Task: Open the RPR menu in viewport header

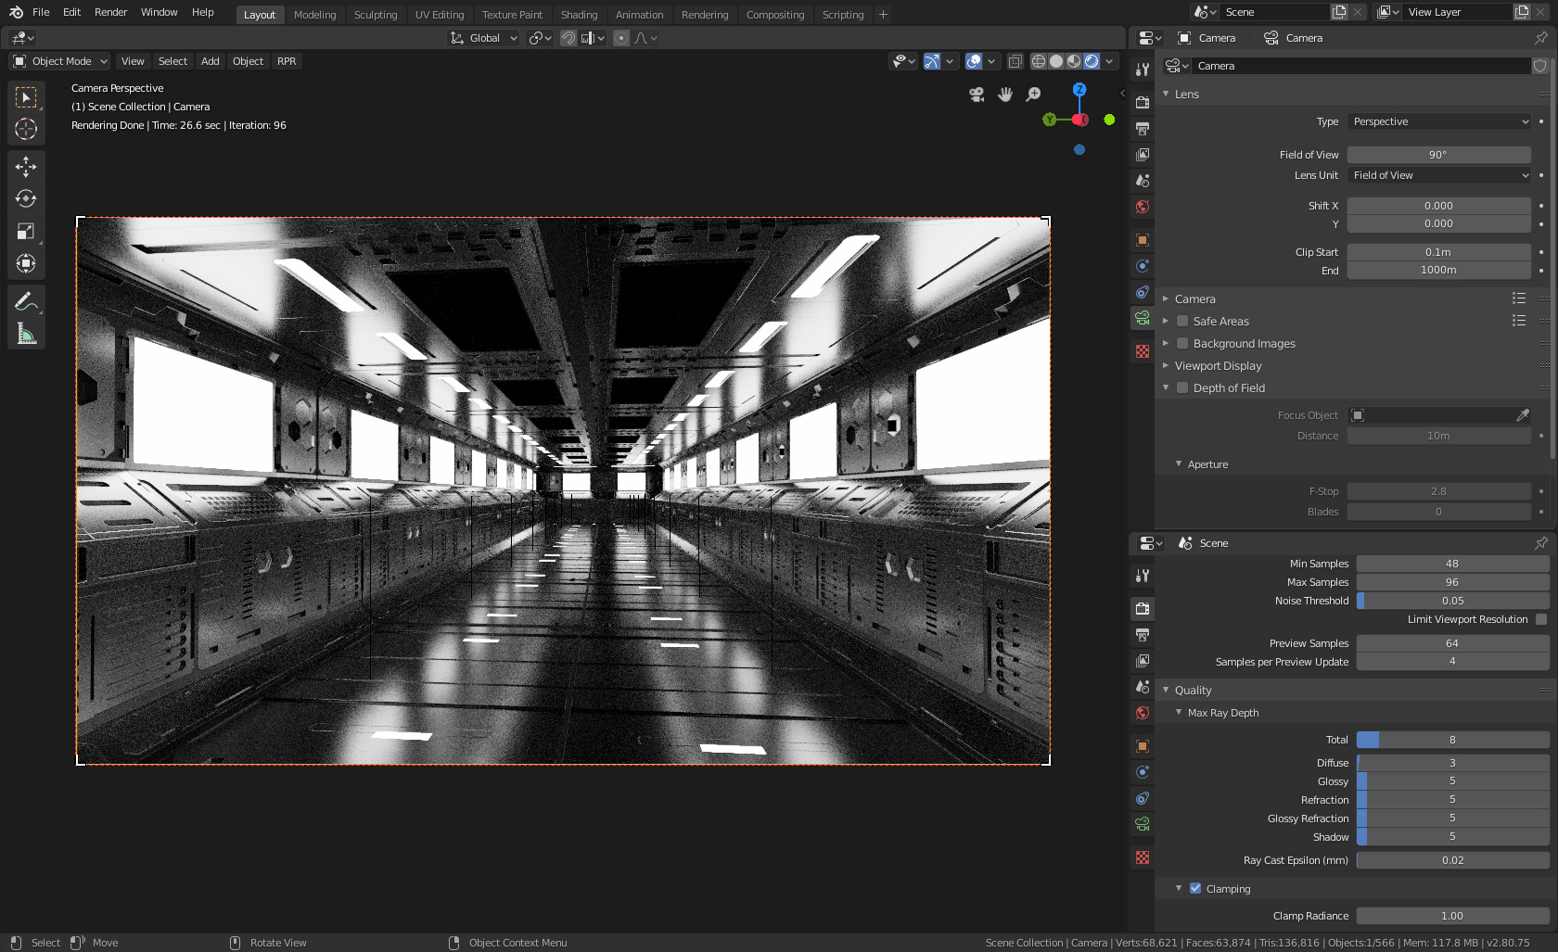Action: [x=287, y=61]
